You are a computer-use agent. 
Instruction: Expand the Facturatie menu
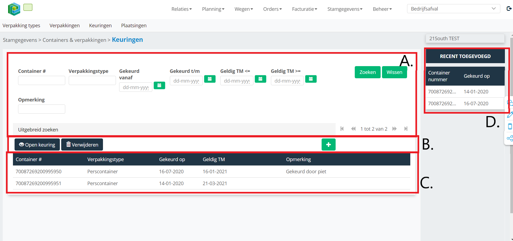[x=305, y=9]
